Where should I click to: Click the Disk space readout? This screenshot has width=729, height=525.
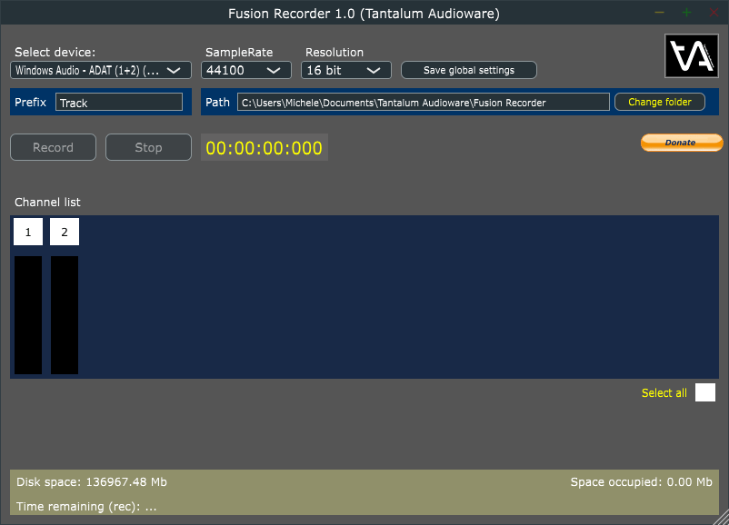(x=92, y=481)
